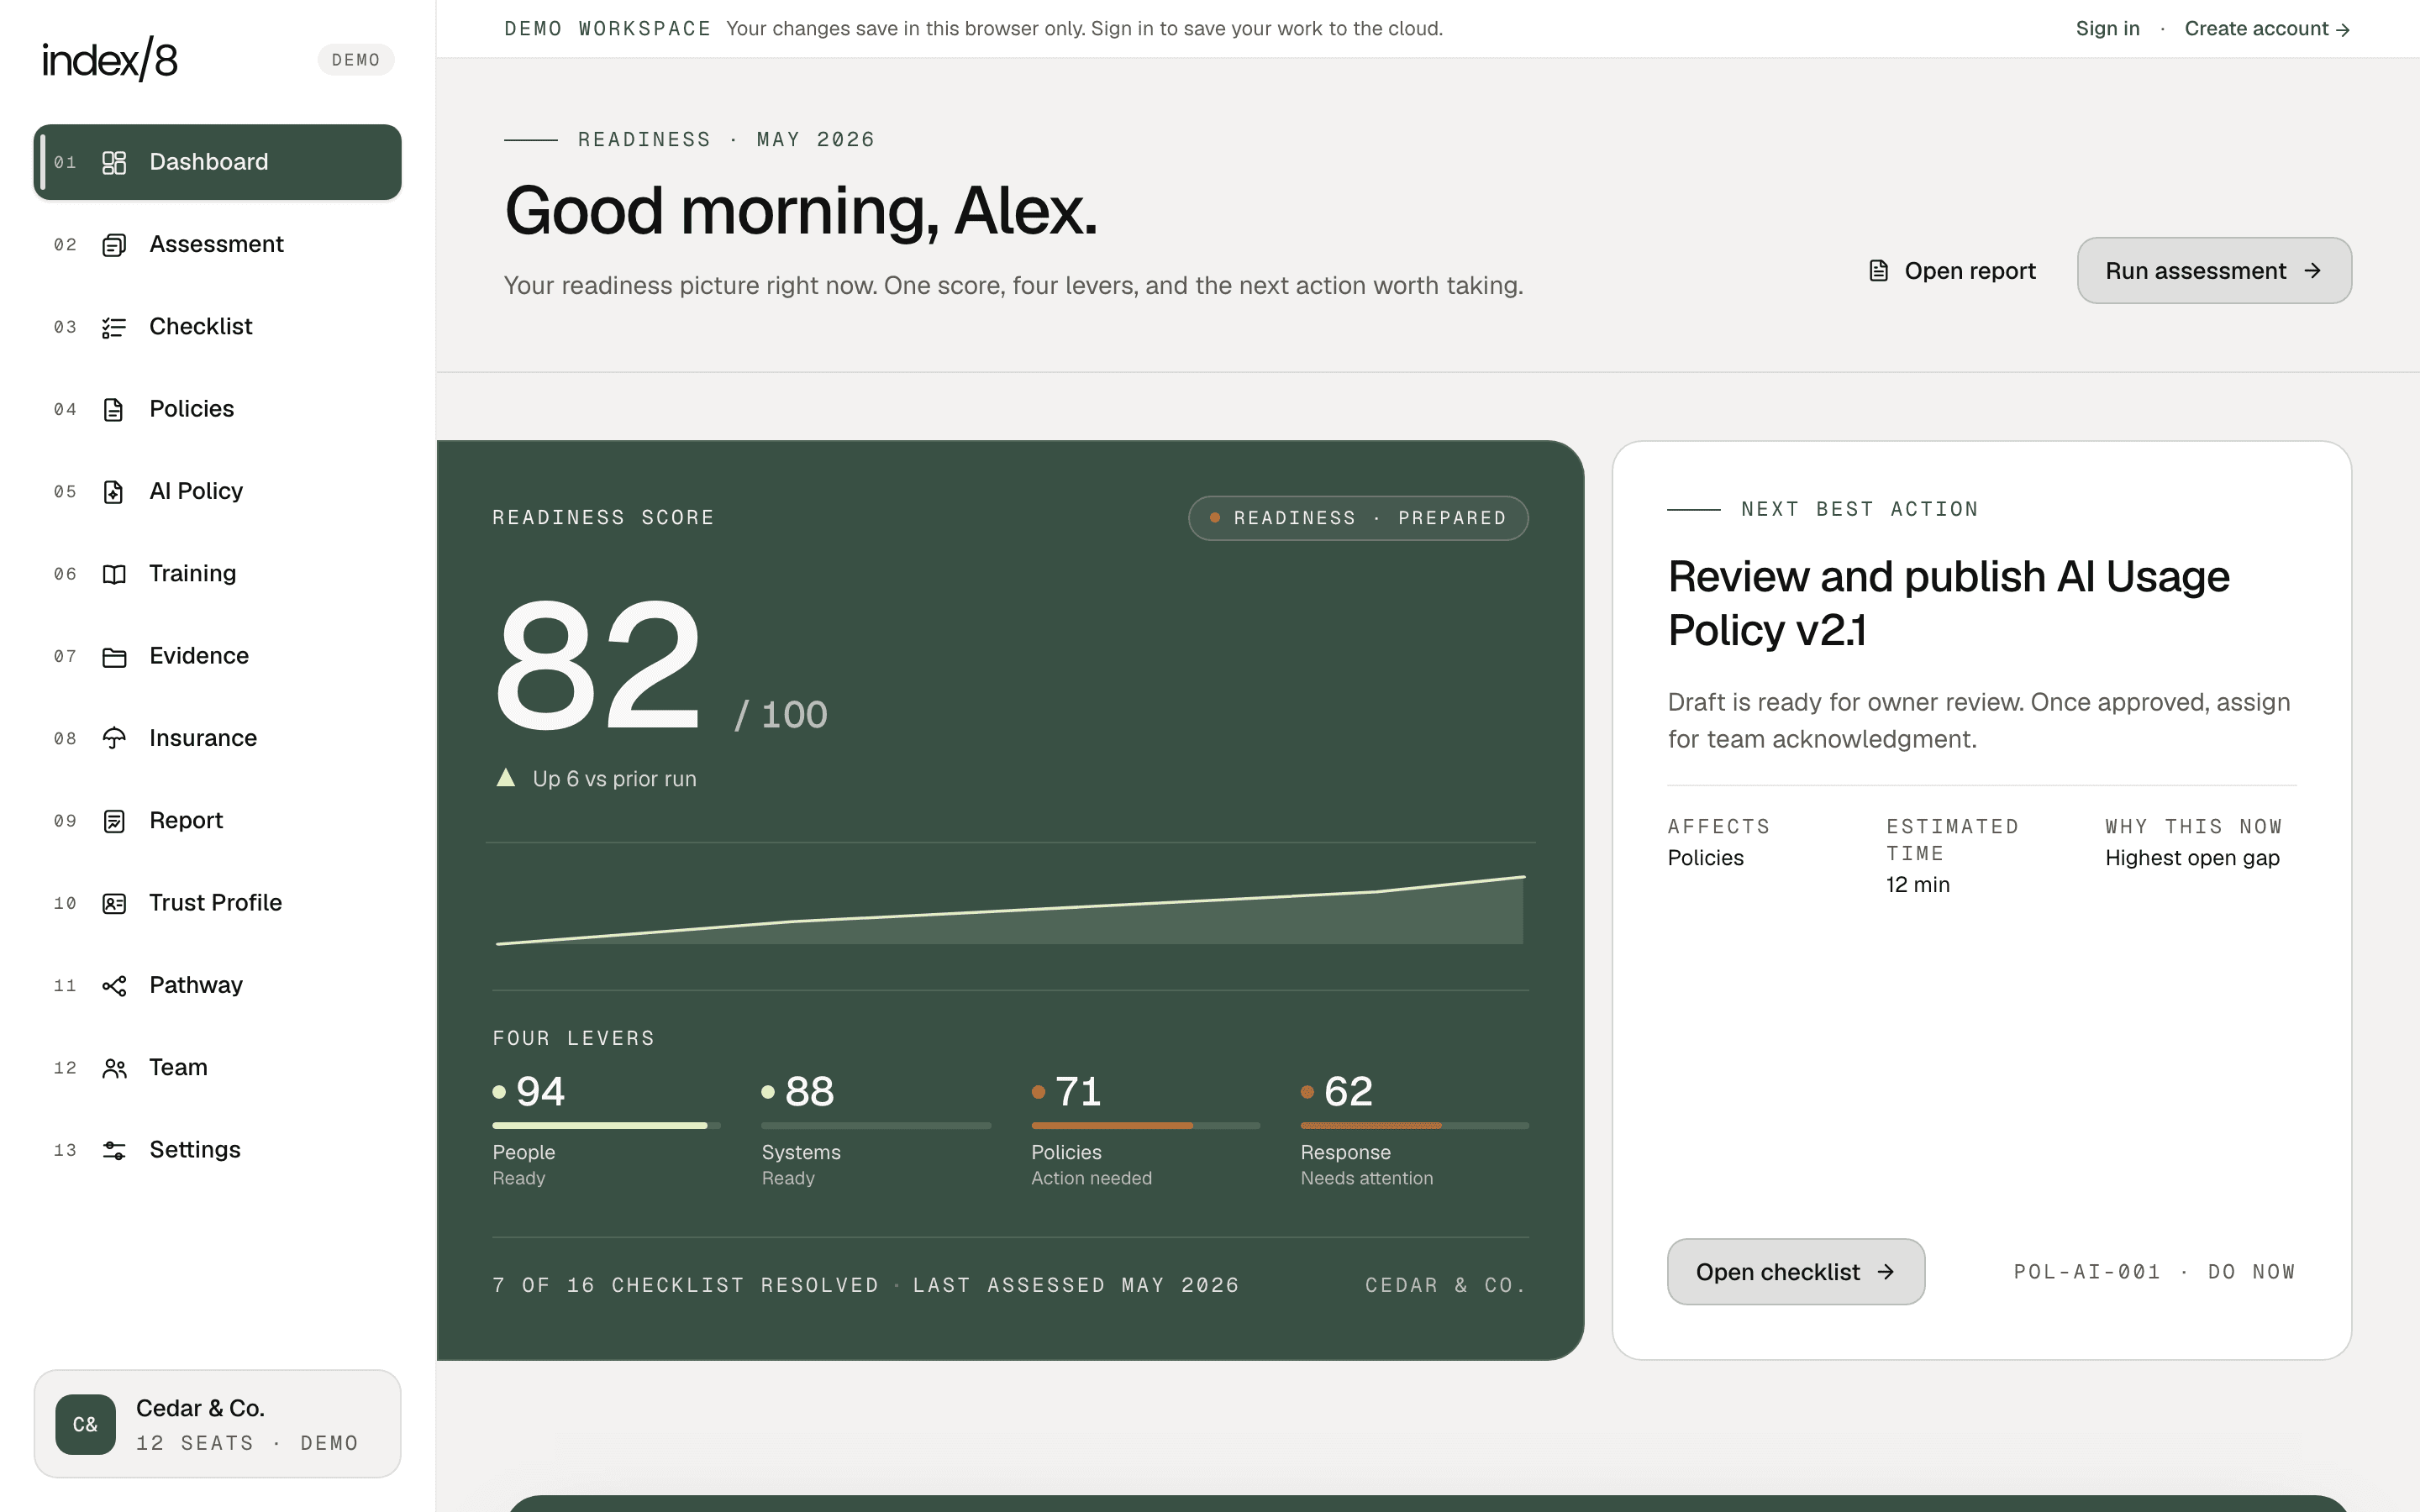
Task: Click 'Up 6 vs prior run' text
Action: click(614, 778)
